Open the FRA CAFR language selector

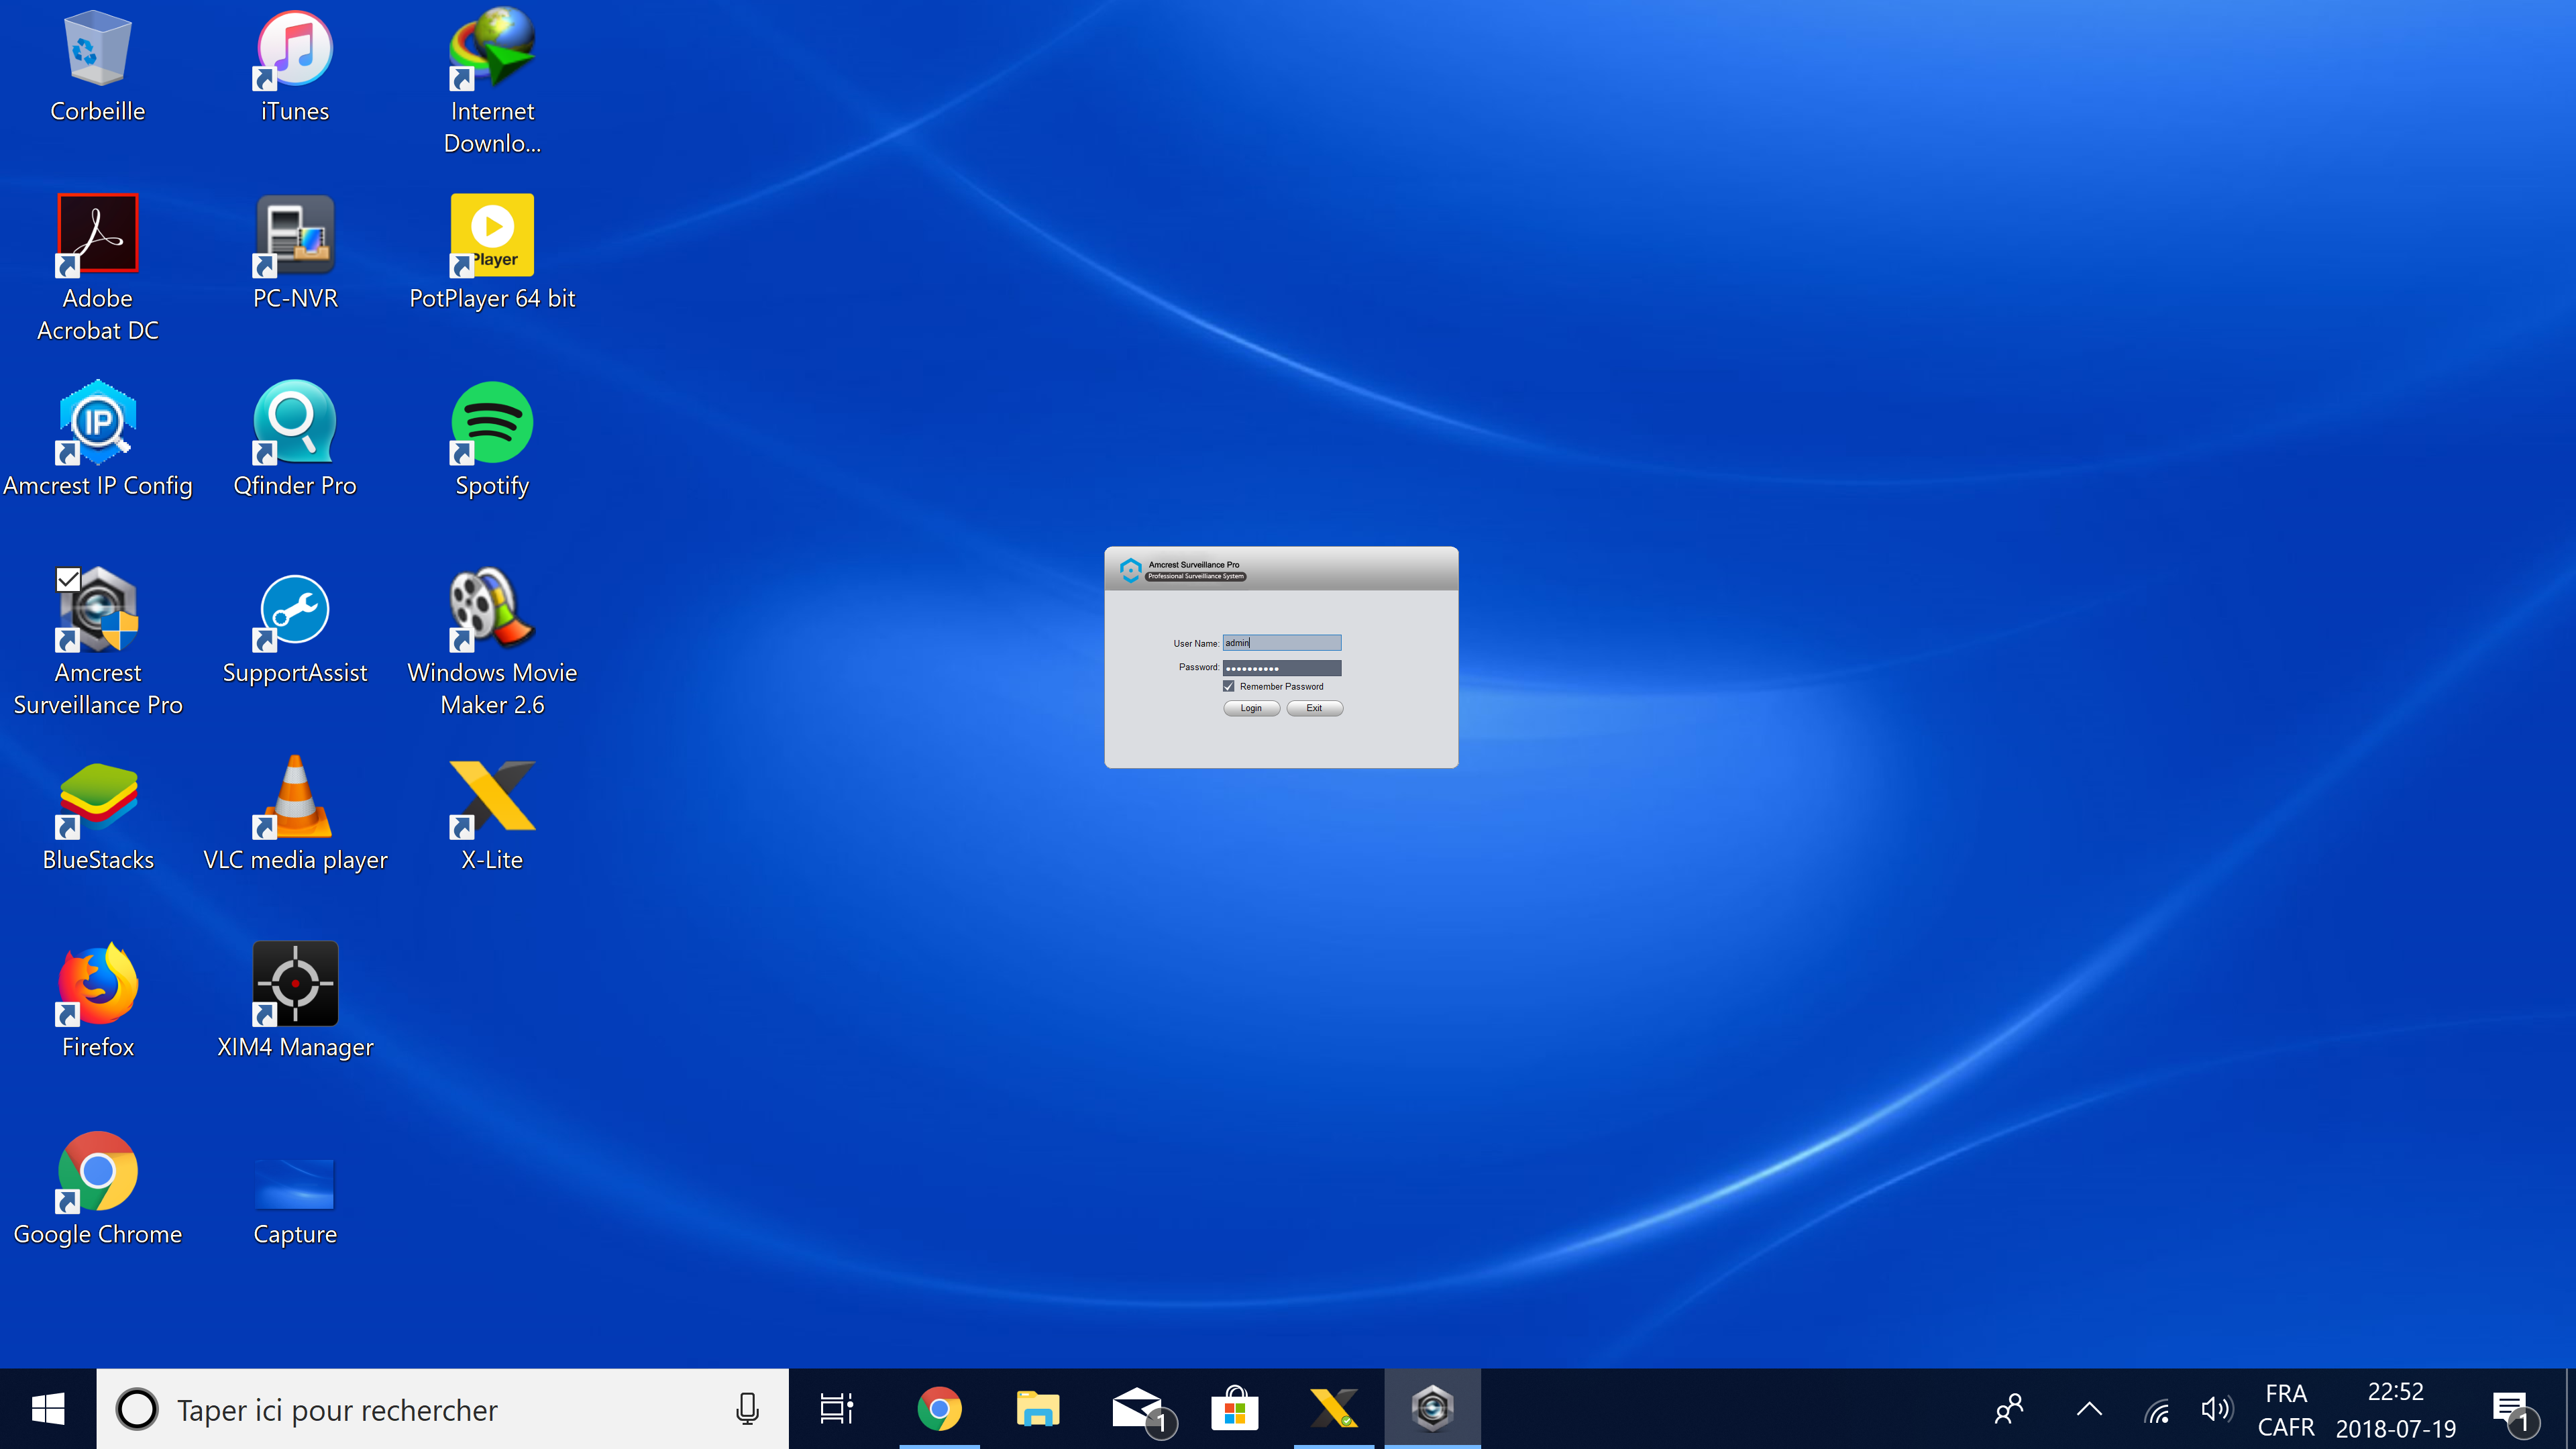tap(2286, 1409)
